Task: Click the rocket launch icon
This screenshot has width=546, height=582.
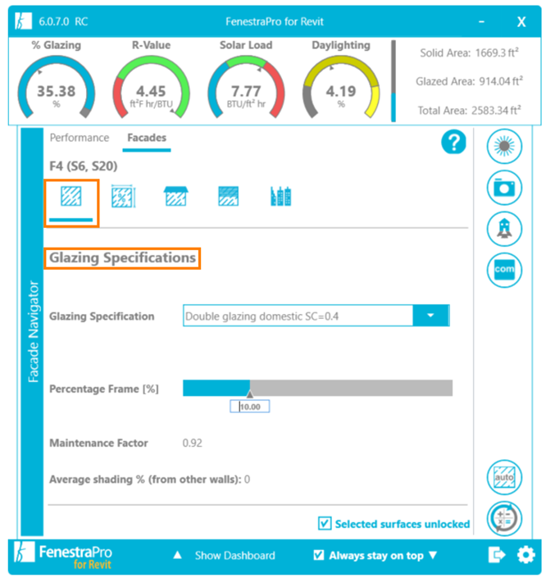Action: (504, 229)
